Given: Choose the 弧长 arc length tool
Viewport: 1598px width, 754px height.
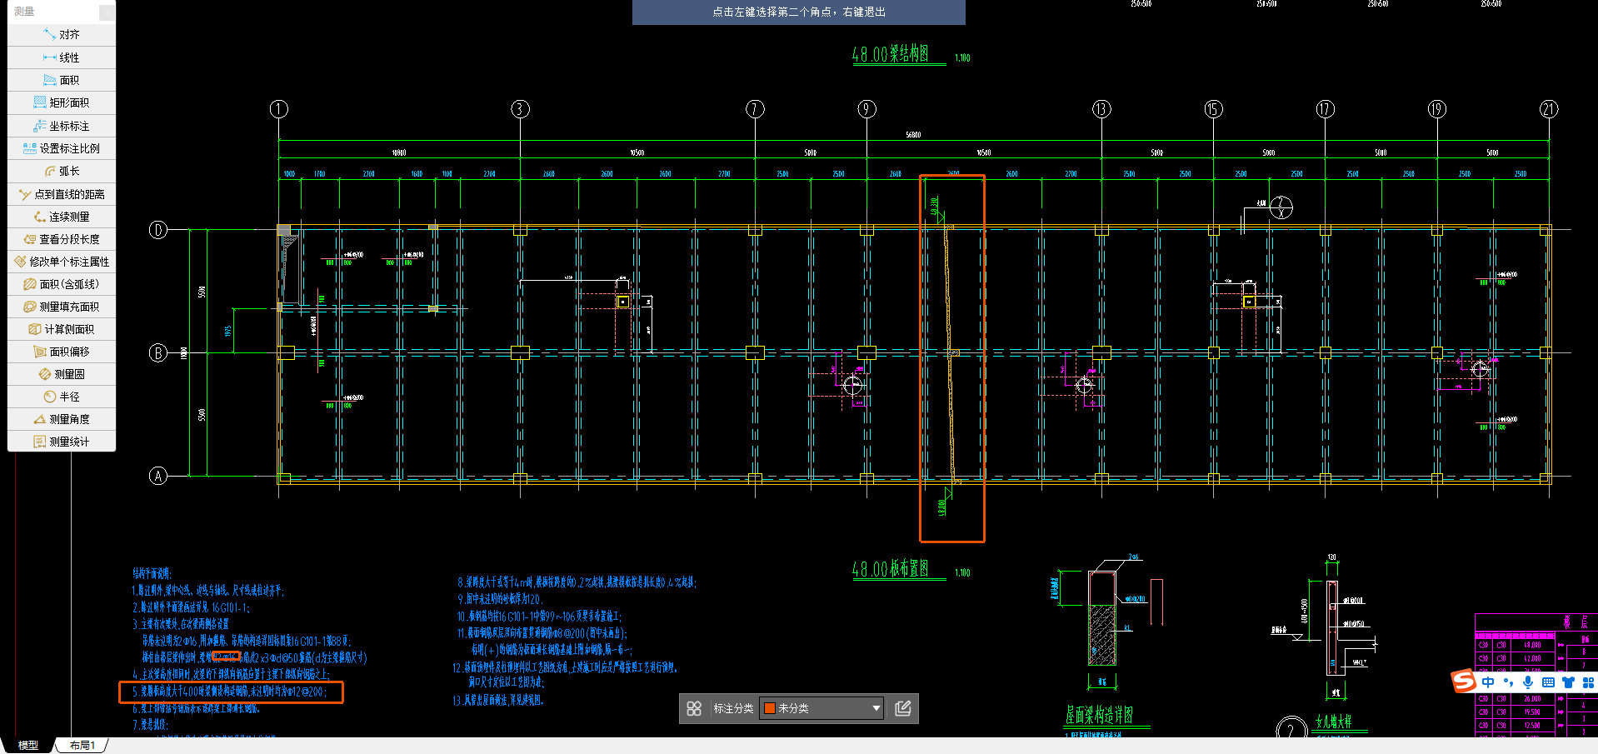Looking at the screenshot, I should 62,171.
